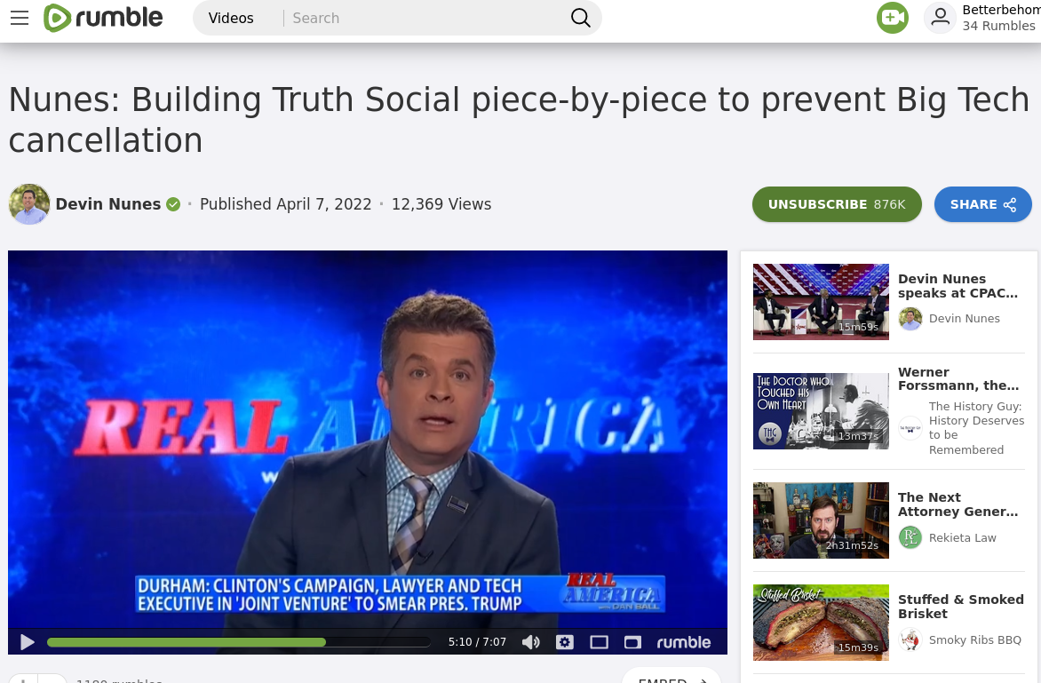
Task: Open the Devin Nunes CPAC video thumbnail
Action: (821, 302)
